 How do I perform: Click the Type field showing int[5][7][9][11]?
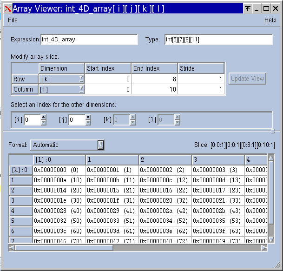point(218,40)
